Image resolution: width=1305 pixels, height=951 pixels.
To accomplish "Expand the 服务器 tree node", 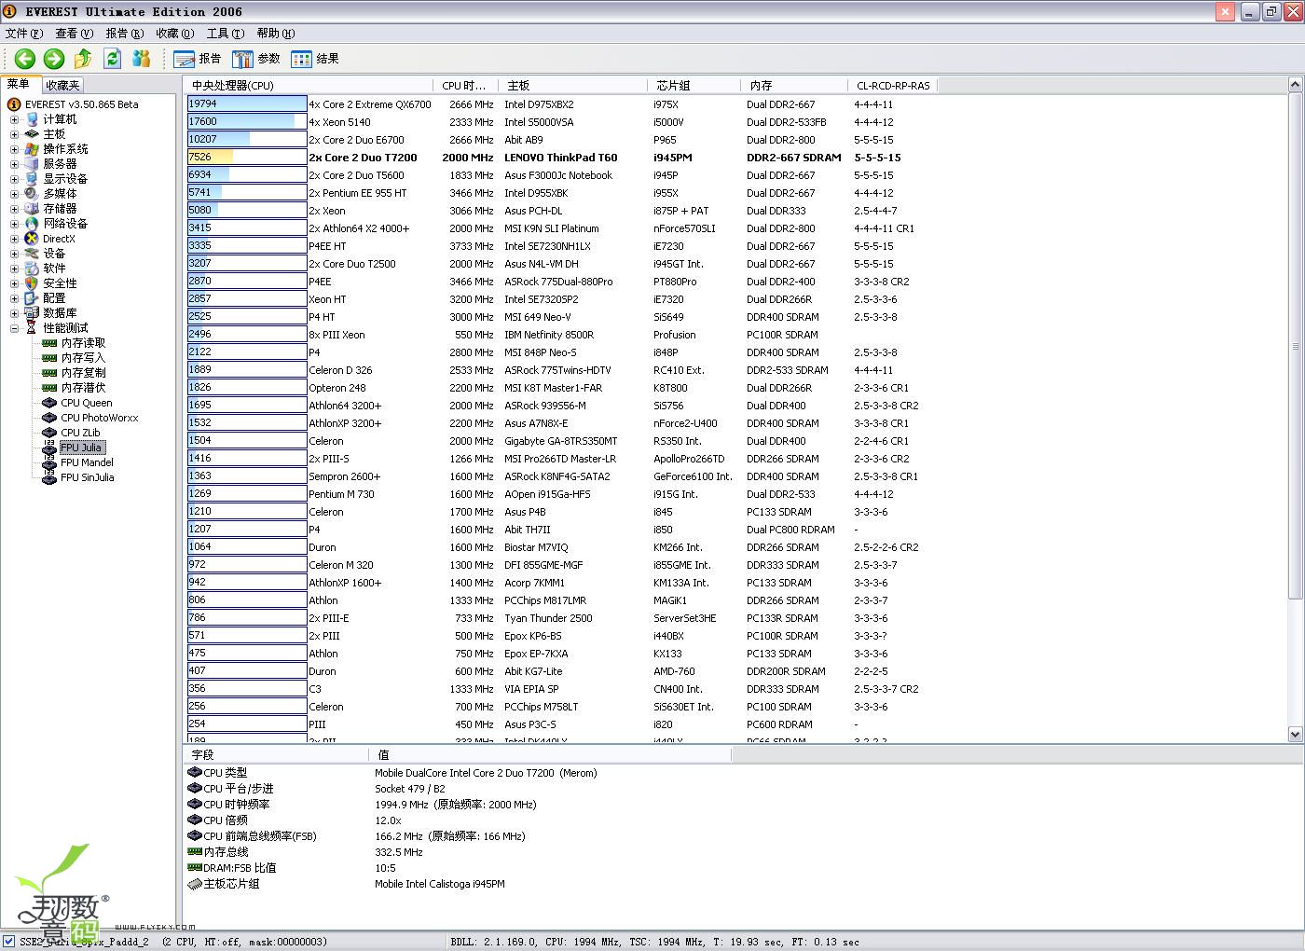I will click(x=14, y=164).
